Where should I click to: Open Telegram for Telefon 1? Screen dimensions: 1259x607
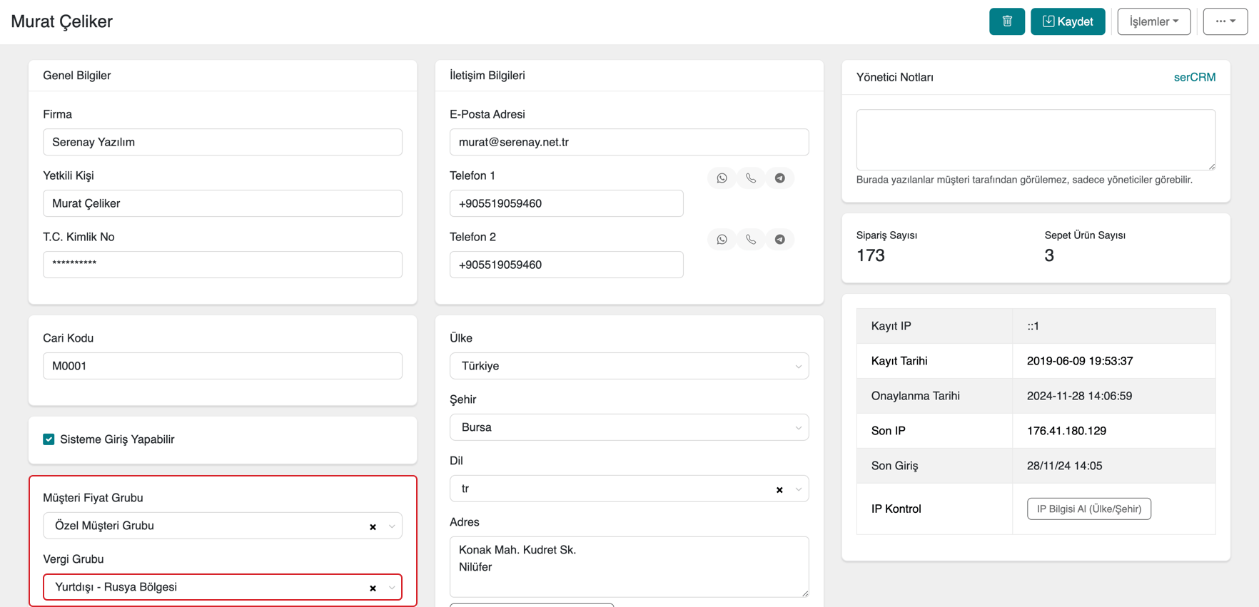coord(779,178)
